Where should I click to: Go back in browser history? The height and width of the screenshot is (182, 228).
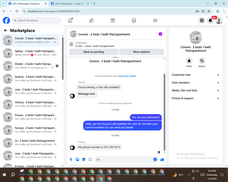4,11
